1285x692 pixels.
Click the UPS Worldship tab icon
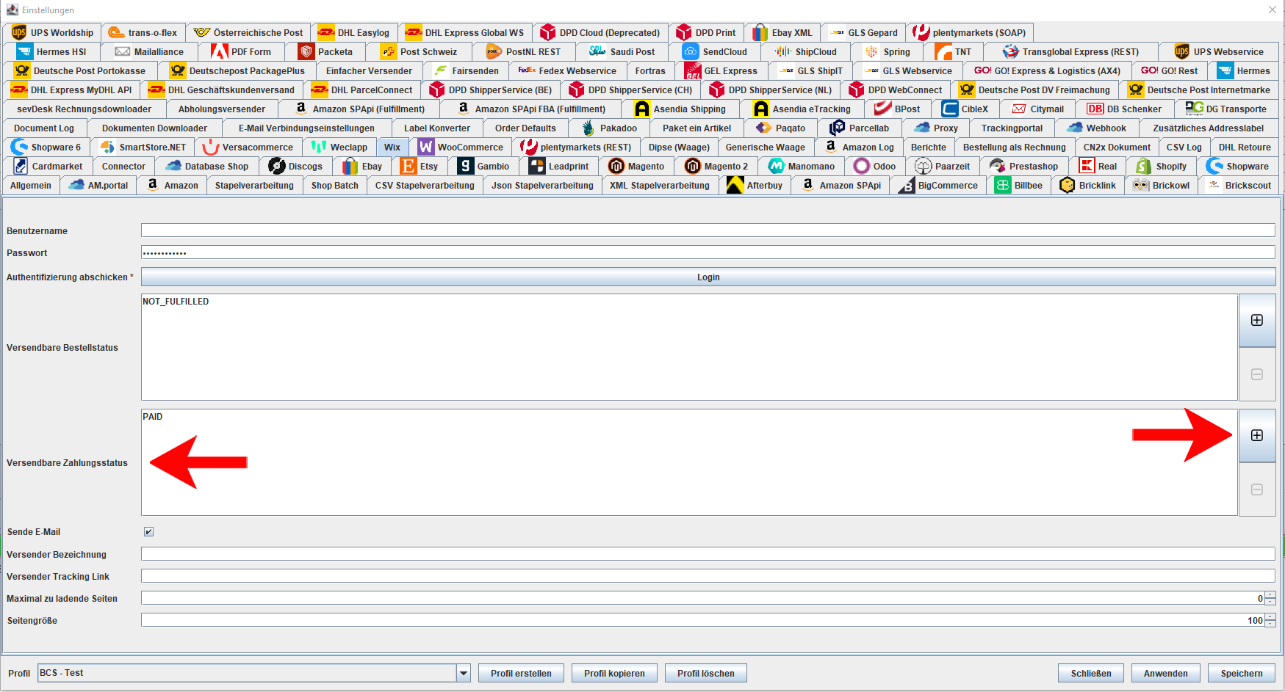tap(19, 32)
